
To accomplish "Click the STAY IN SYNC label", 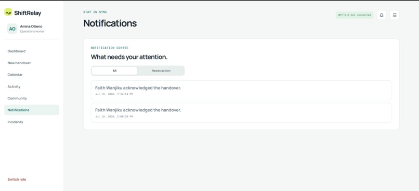I will pyautogui.click(x=95, y=12).
